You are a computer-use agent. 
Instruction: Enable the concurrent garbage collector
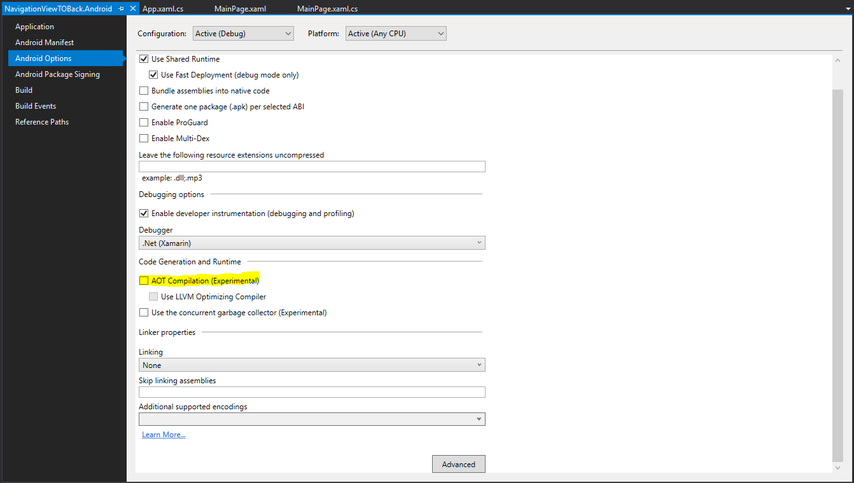pos(143,313)
